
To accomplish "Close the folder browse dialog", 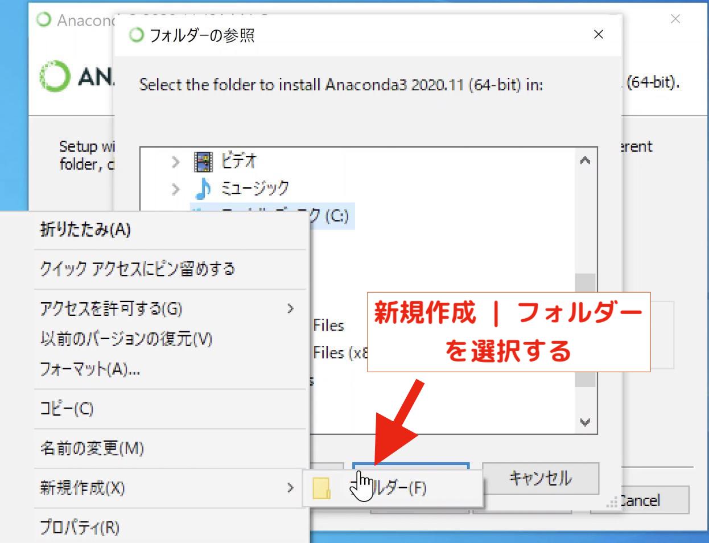I will tap(598, 35).
